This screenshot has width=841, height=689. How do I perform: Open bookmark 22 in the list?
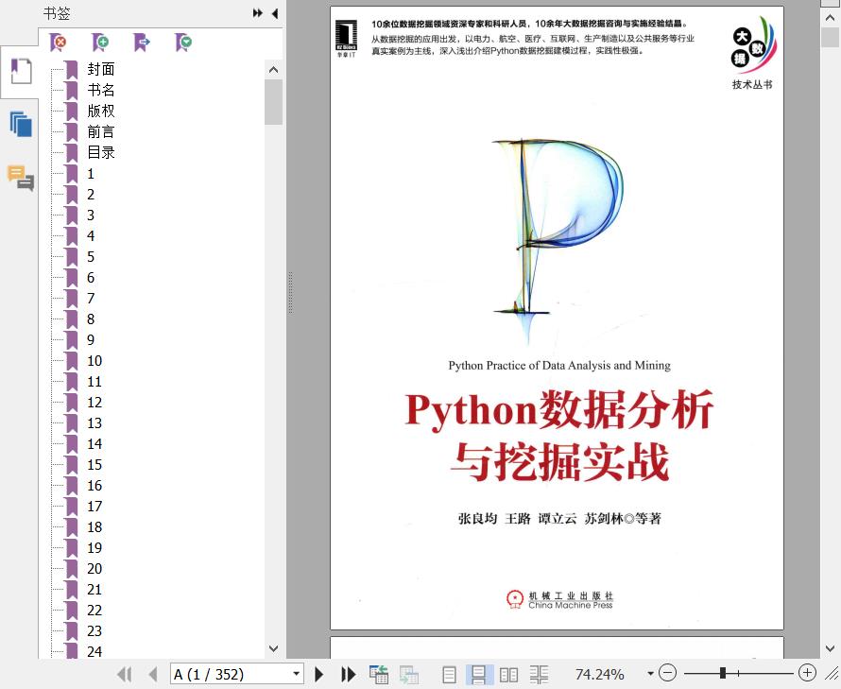coord(94,611)
